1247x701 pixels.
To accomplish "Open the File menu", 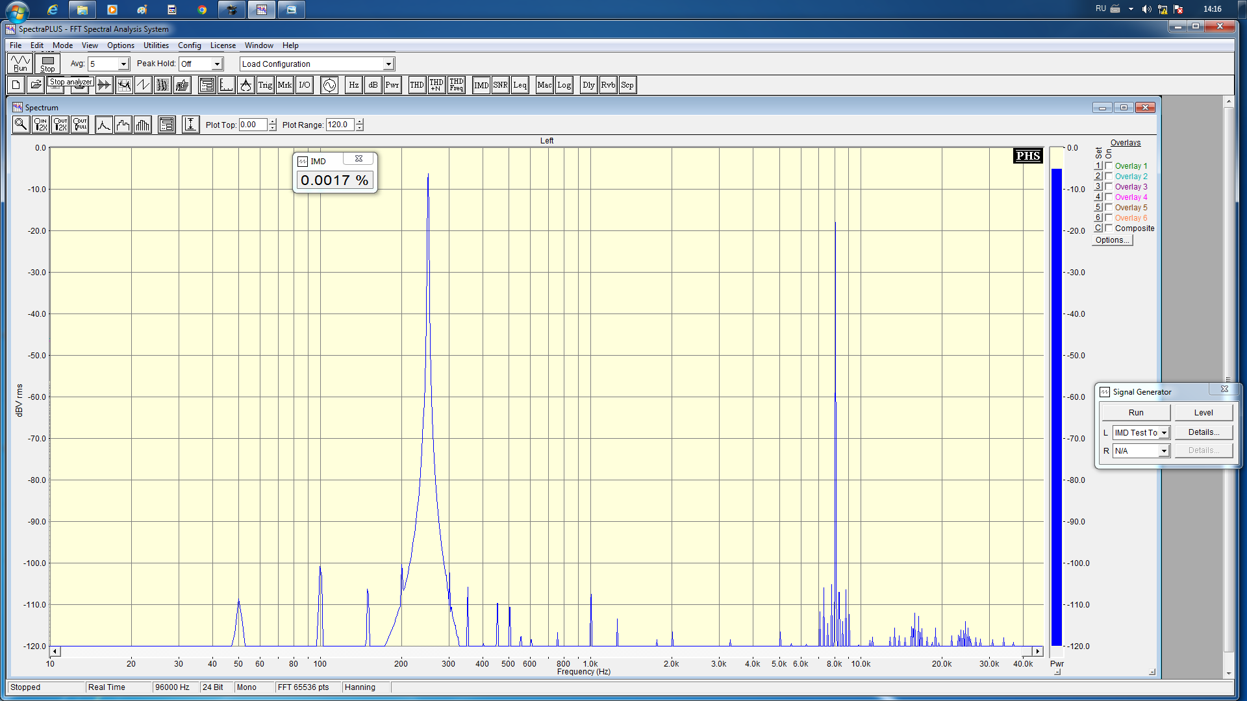I will [16, 45].
